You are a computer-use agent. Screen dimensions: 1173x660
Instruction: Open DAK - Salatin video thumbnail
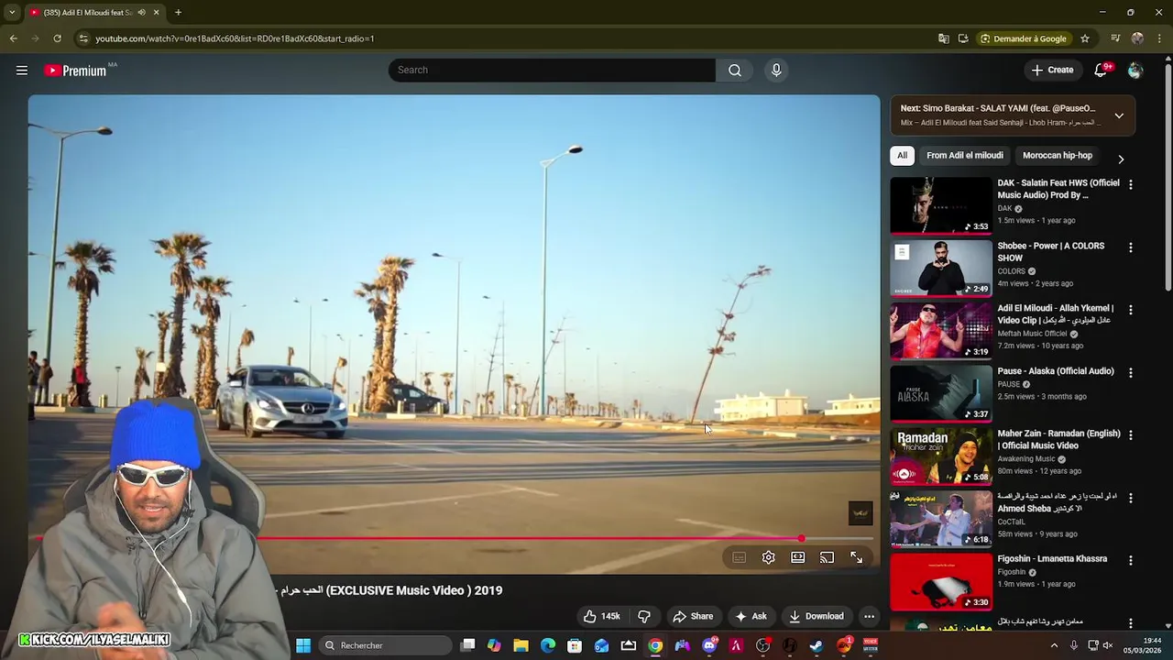point(941,206)
